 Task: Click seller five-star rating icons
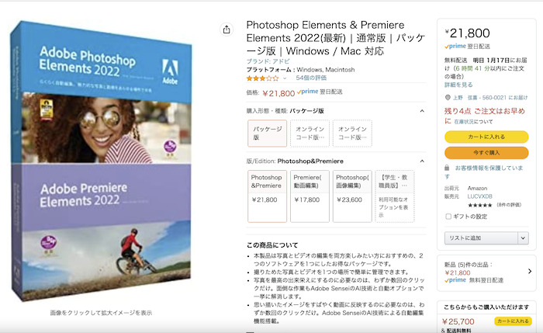(x=479, y=205)
